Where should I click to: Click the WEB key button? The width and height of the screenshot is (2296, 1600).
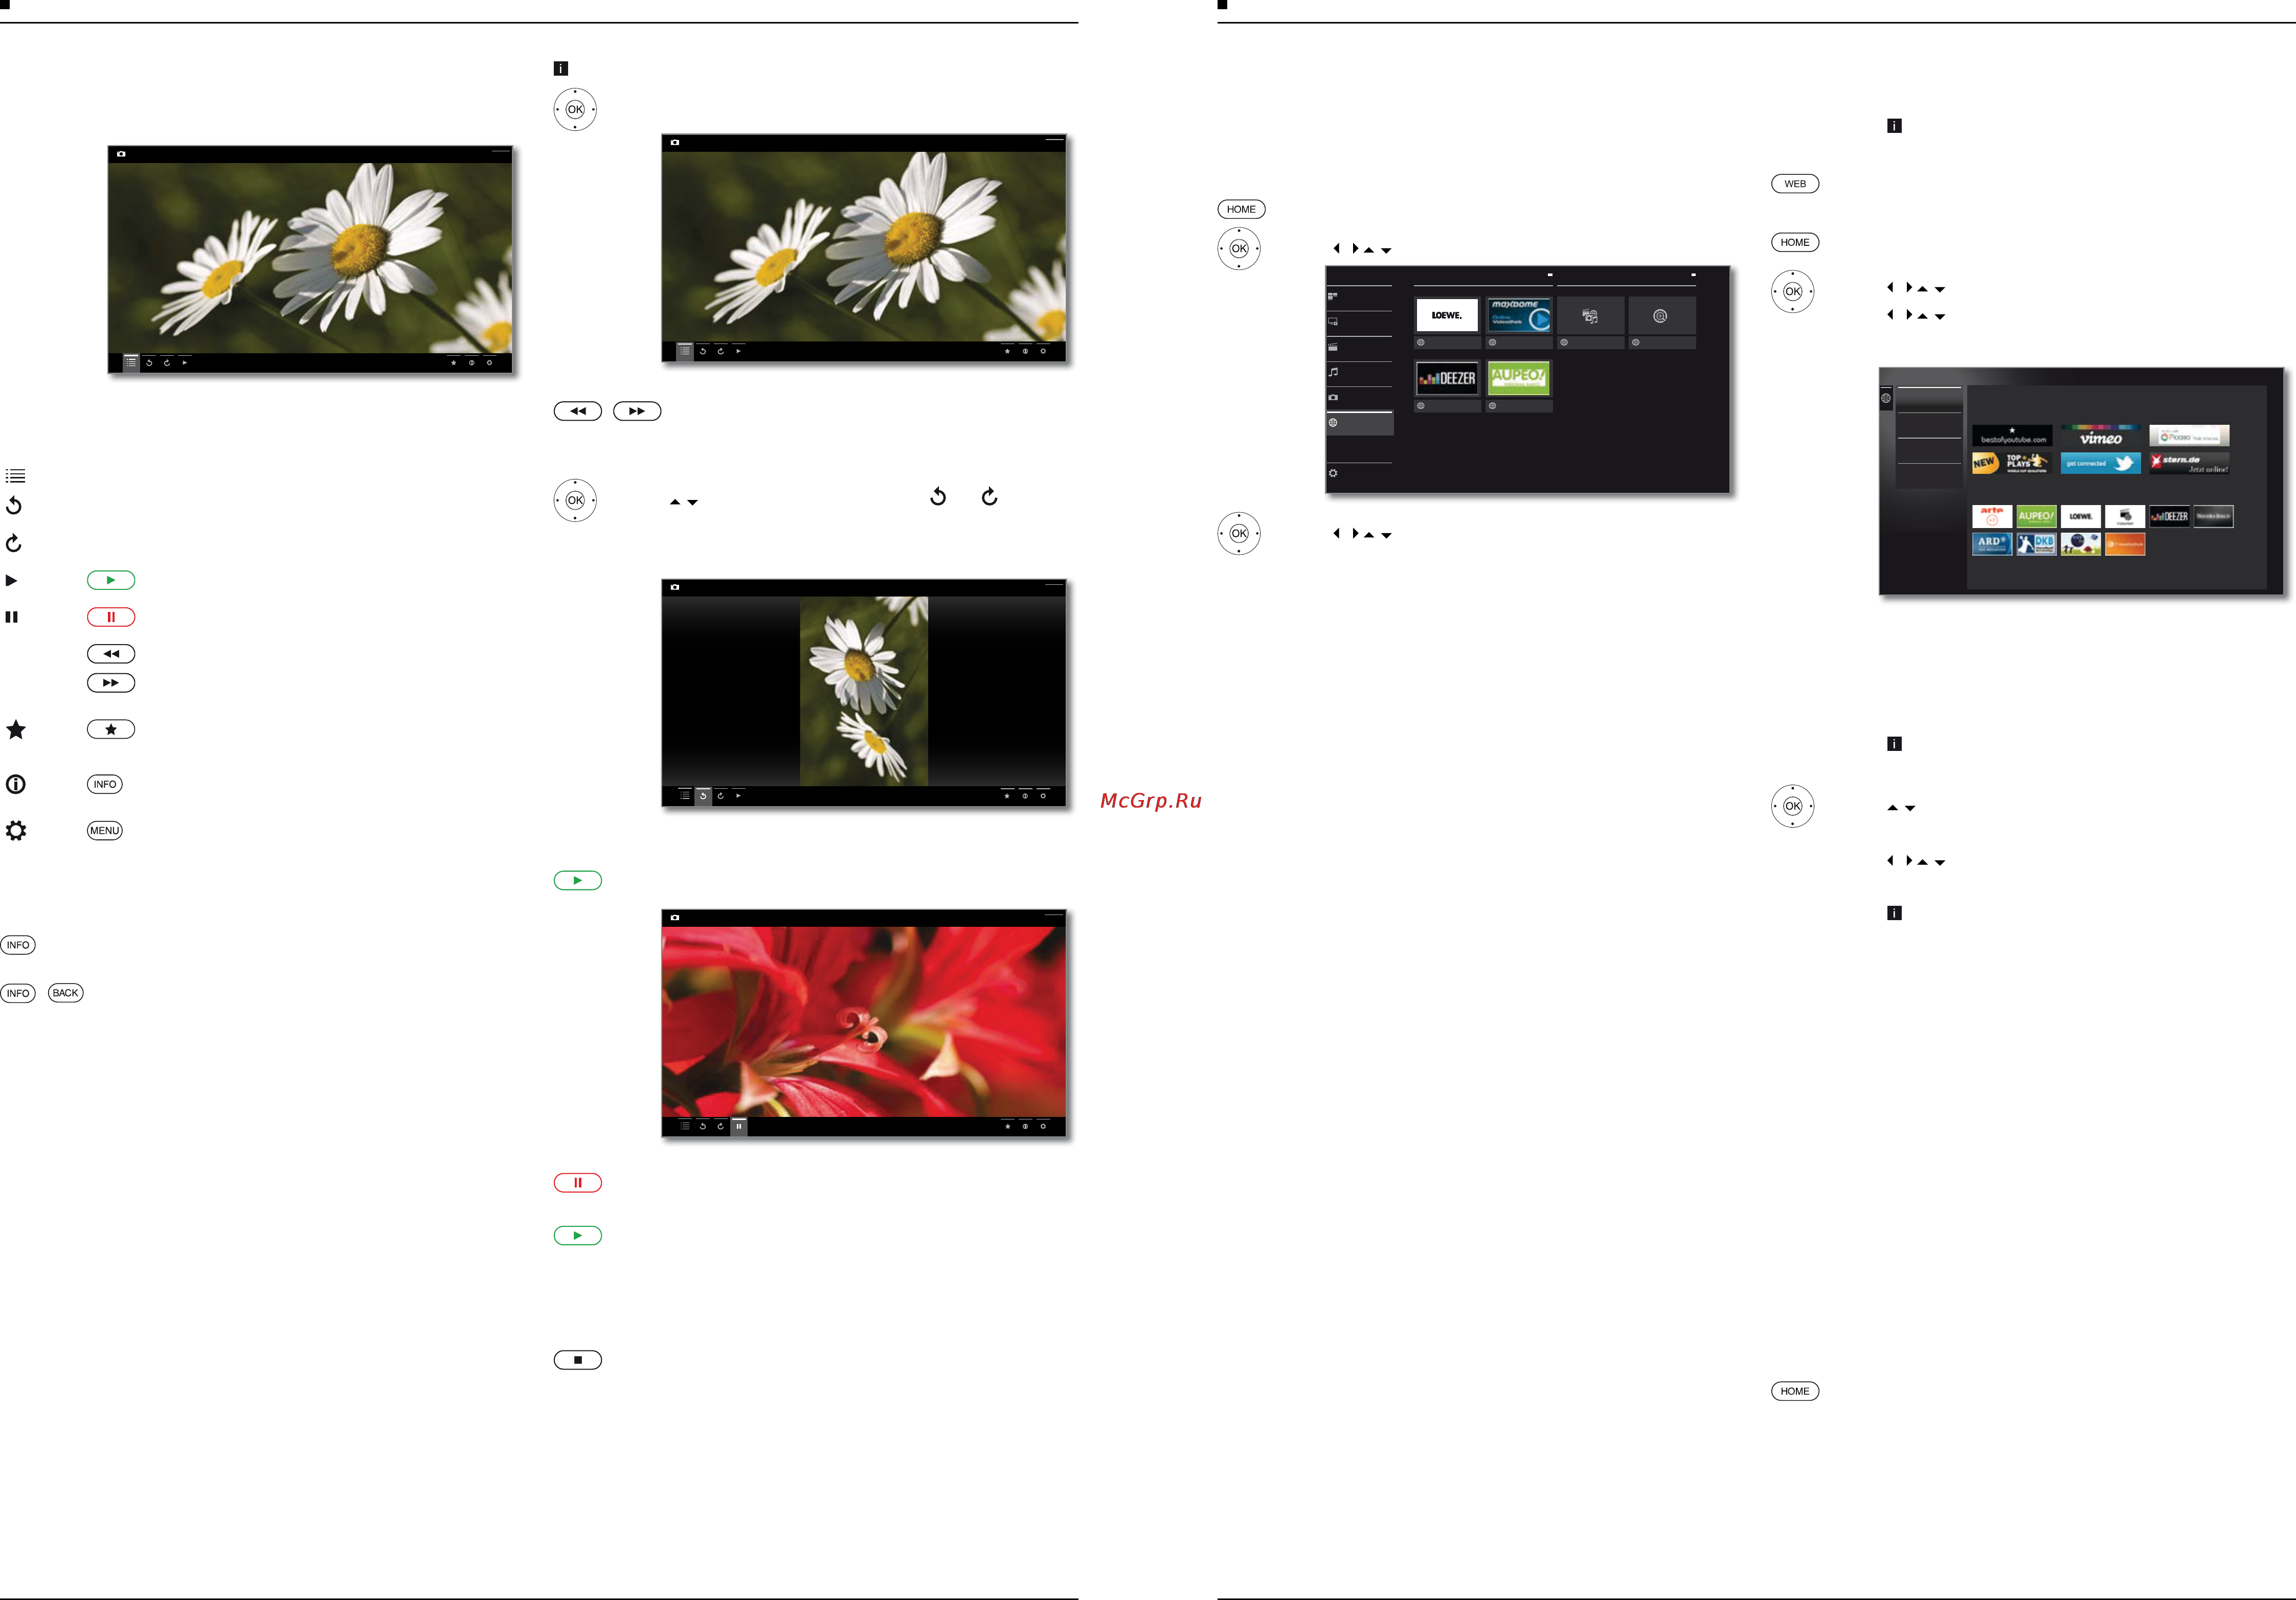(x=1795, y=184)
